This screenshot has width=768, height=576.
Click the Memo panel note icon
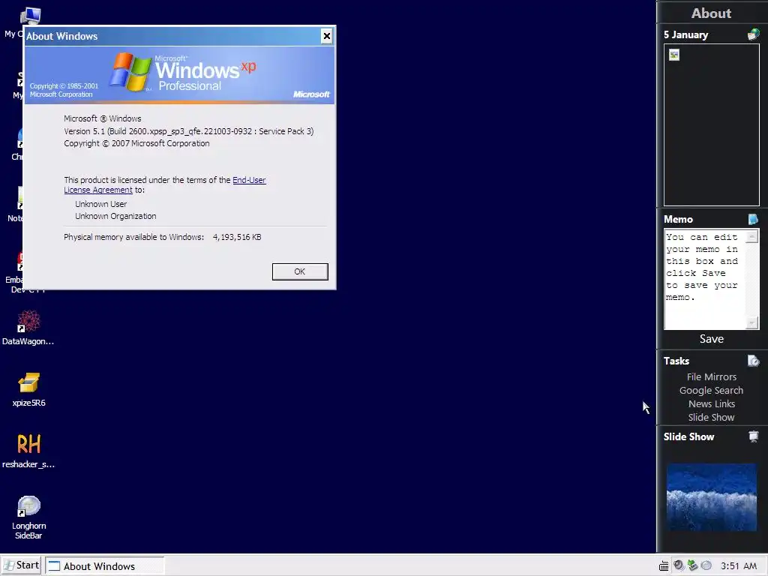(753, 219)
